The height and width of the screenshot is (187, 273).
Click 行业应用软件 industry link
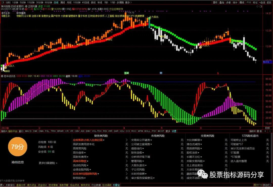pyautogui.click(x=116, y=9)
